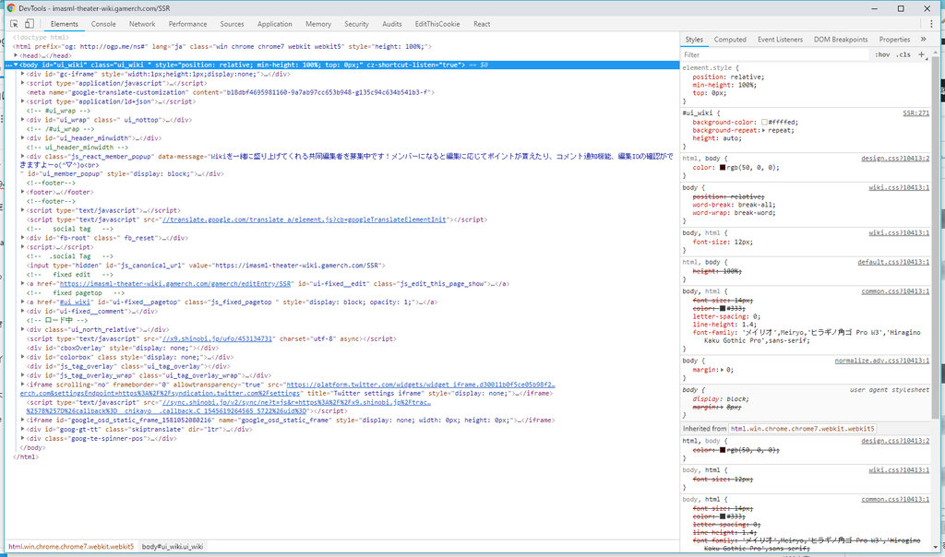945x557 pixels.
Task: Click the Styles filter input field
Action: [x=774, y=54]
